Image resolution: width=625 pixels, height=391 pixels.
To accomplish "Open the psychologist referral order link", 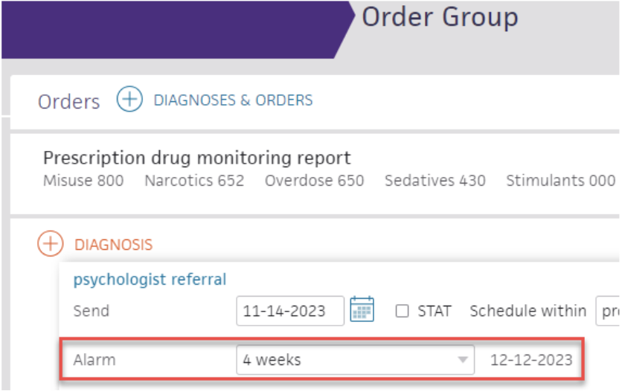I will (x=150, y=279).
